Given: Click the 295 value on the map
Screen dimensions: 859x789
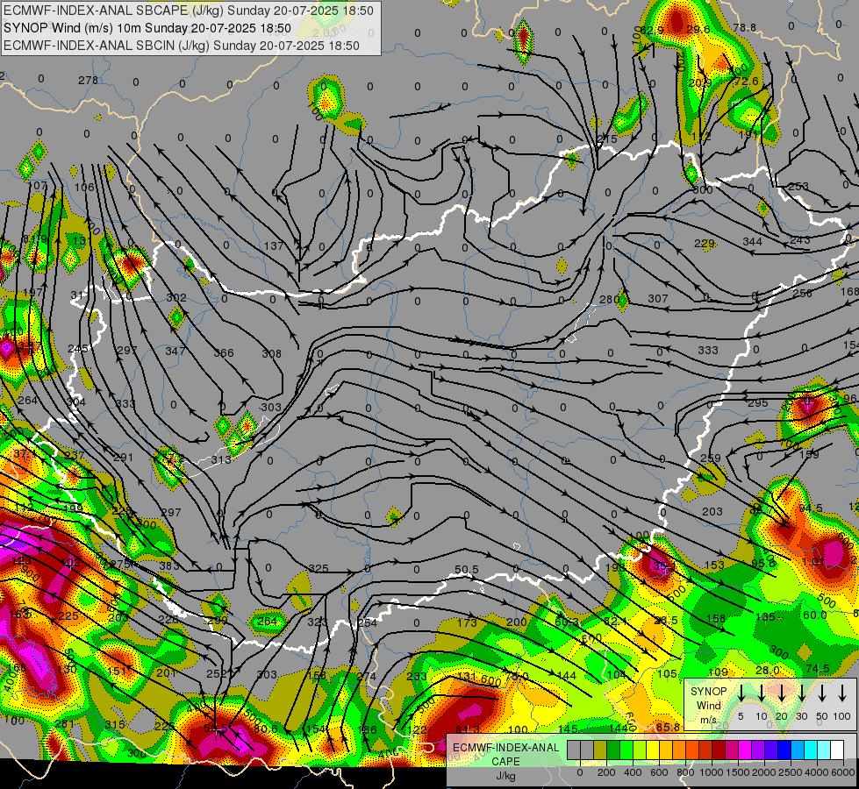Looking at the screenshot, I should pyautogui.click(x=757, y=403).
